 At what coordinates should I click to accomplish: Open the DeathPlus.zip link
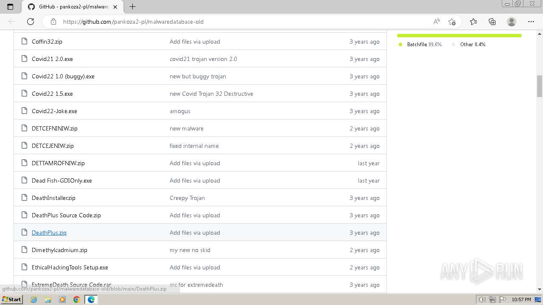tap(49, 233)
